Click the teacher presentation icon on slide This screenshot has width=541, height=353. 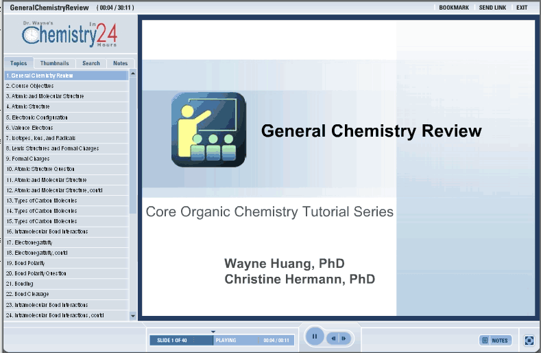pos(208,130)
